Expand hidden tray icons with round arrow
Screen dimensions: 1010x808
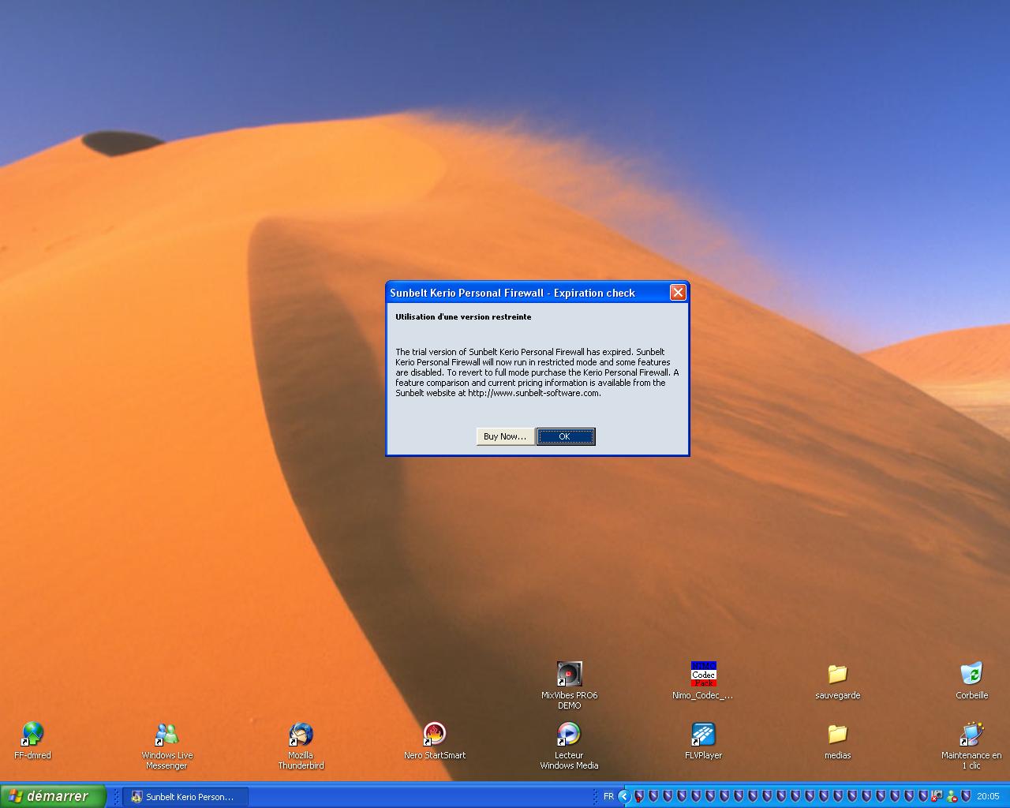tap(623, 796)
